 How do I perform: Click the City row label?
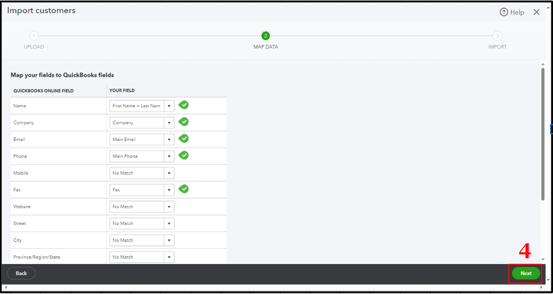18,240
